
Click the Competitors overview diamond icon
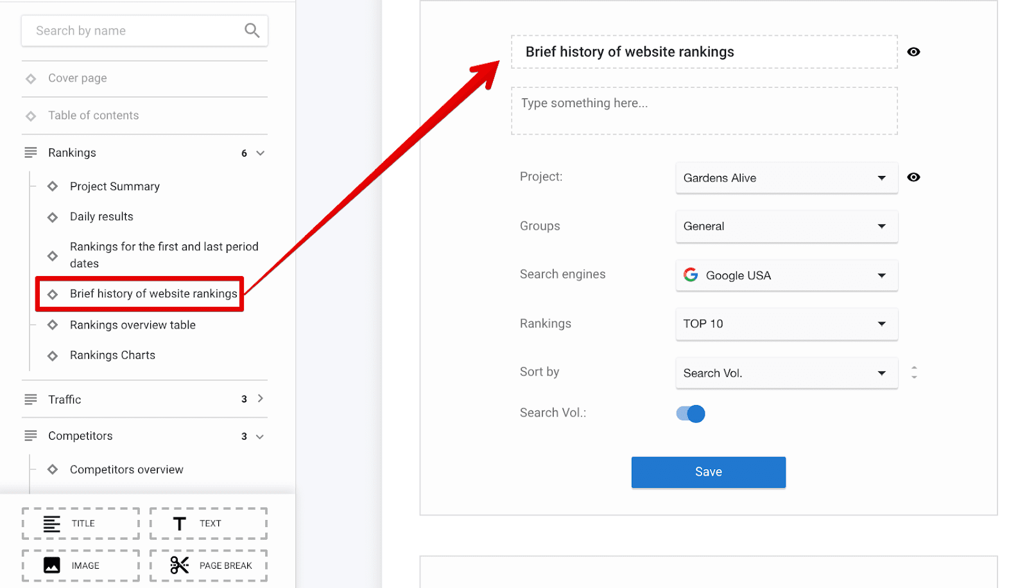[53, 470]
